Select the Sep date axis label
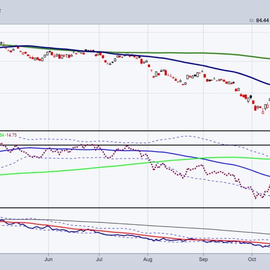Screen dimensions: 270x270 (x=204, y=259)
